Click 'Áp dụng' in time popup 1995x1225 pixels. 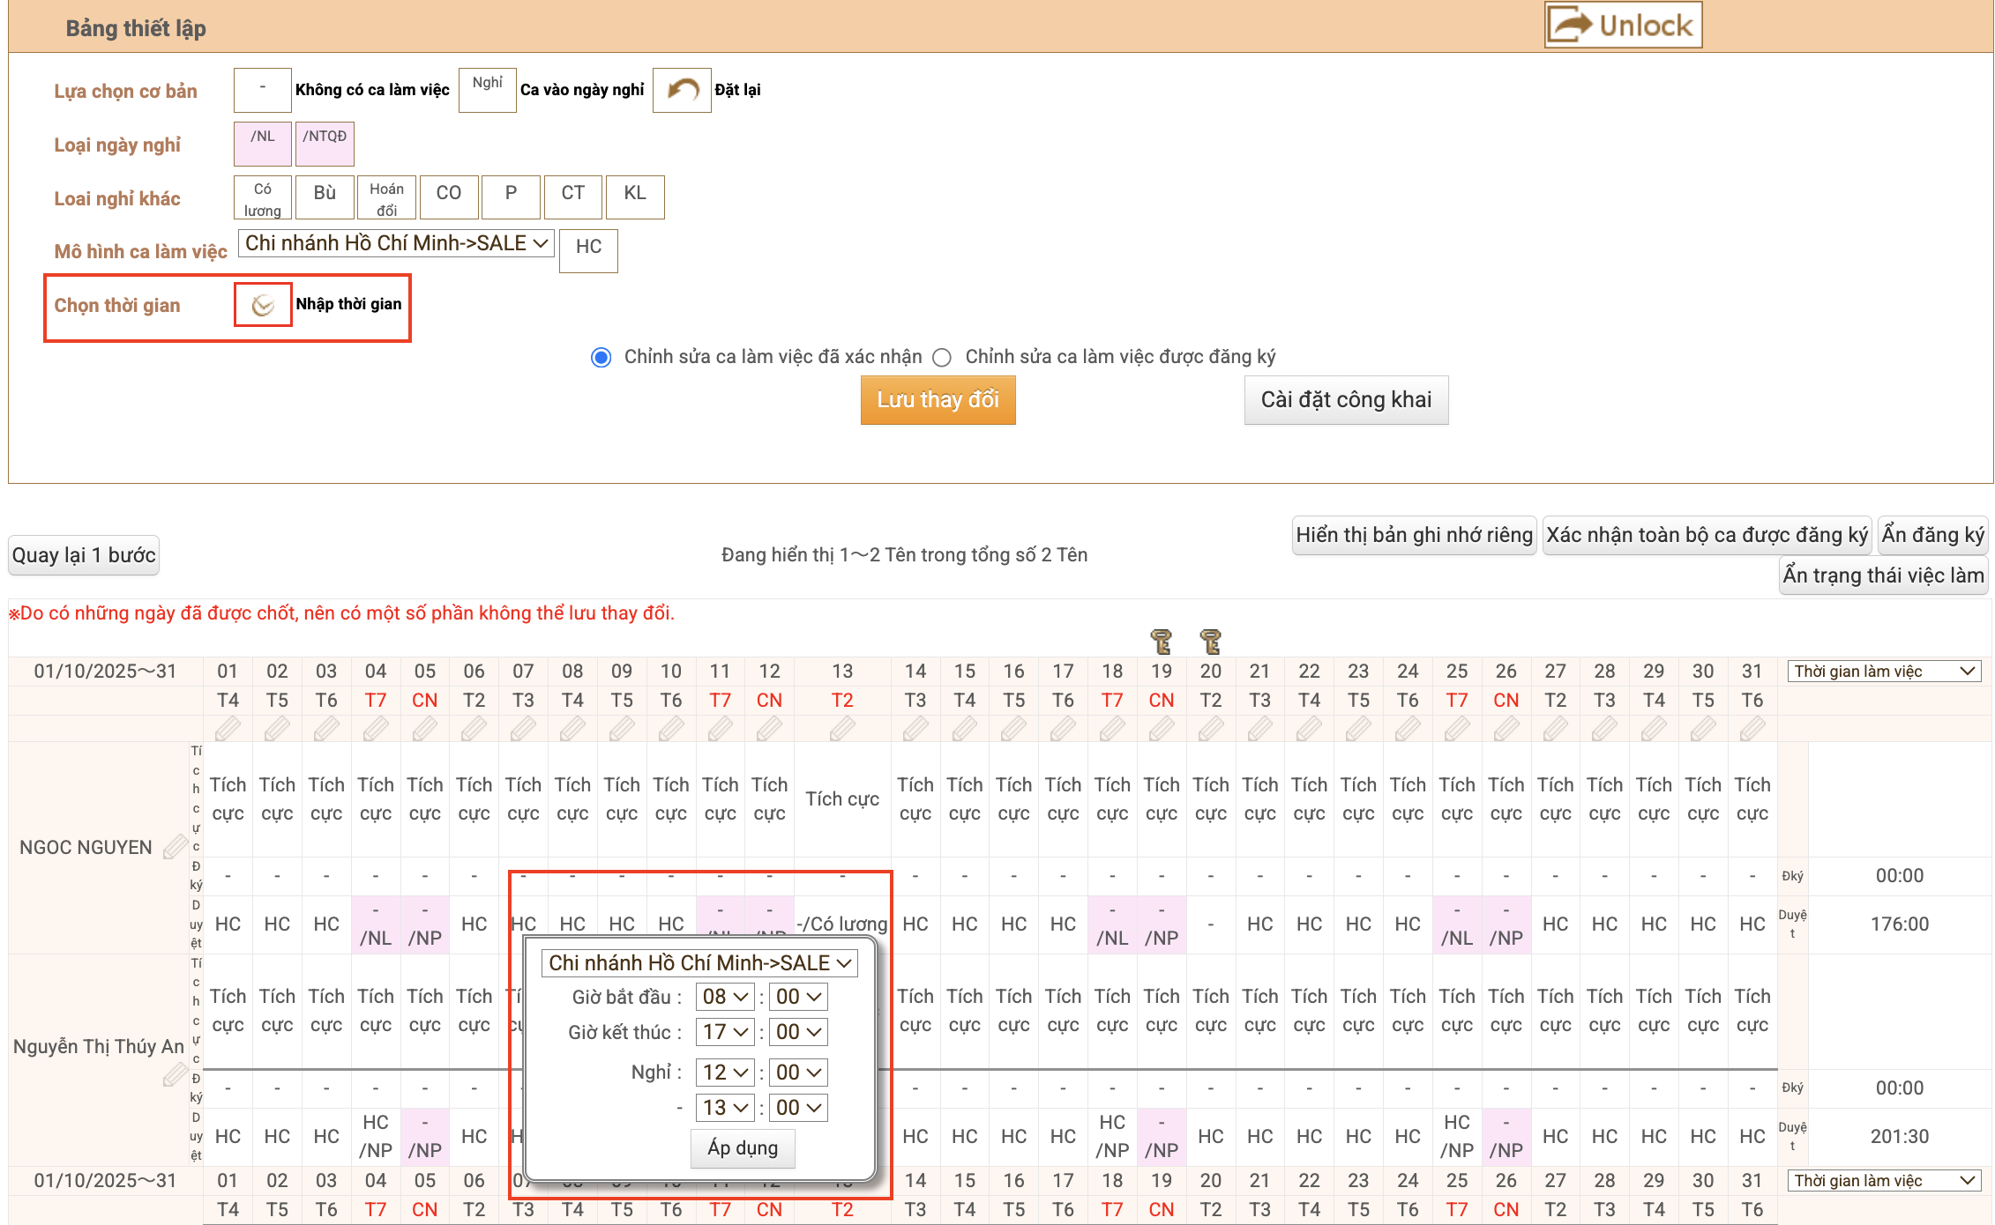click(x=743, y=1148)
